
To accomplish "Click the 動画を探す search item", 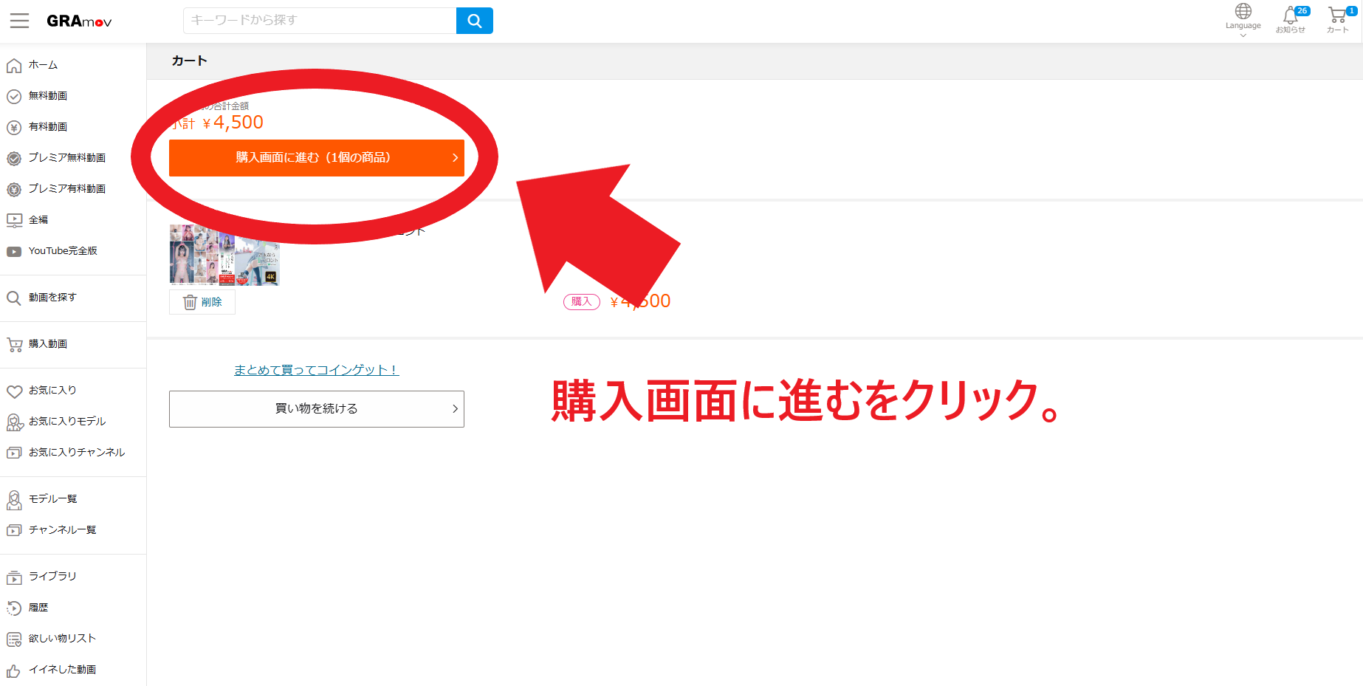I will tap(52, 298).
